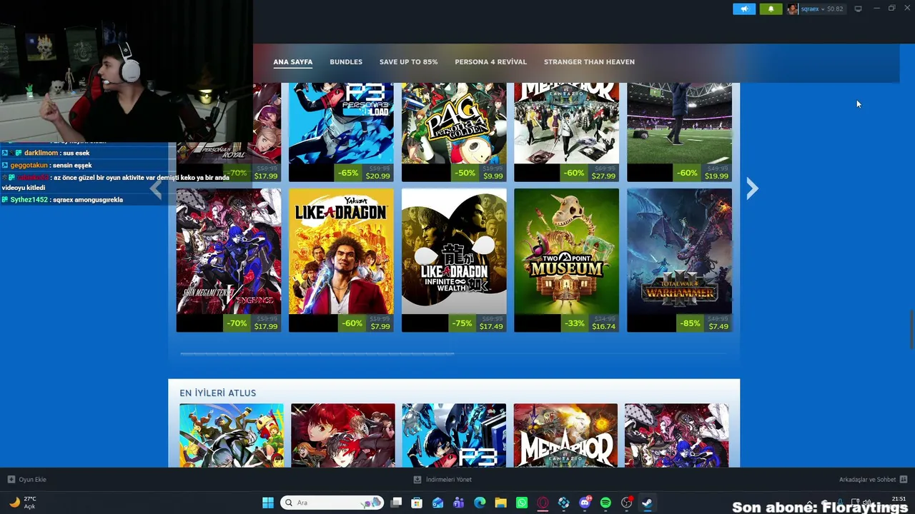Screen dimensions: 915x514
Task: Open Persona 3 Reload under En İyileri Atlus
Action: [x=454, y=435]
